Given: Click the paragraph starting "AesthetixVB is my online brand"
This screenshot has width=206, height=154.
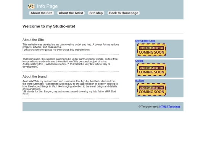Looking at the screenshot, I should pyautogui.click(x=70, y=87).
